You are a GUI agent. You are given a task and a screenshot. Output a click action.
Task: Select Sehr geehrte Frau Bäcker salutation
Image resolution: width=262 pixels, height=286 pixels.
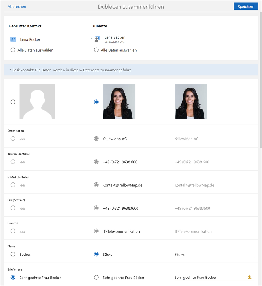(x=96, y=277)
